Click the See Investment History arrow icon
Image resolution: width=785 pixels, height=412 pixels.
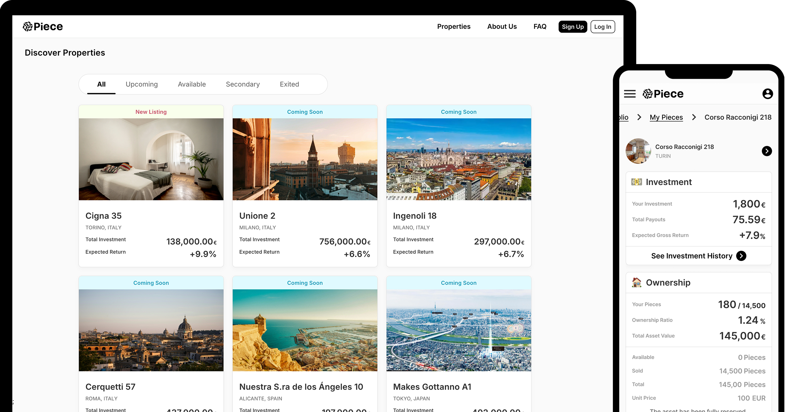[741, 256]
